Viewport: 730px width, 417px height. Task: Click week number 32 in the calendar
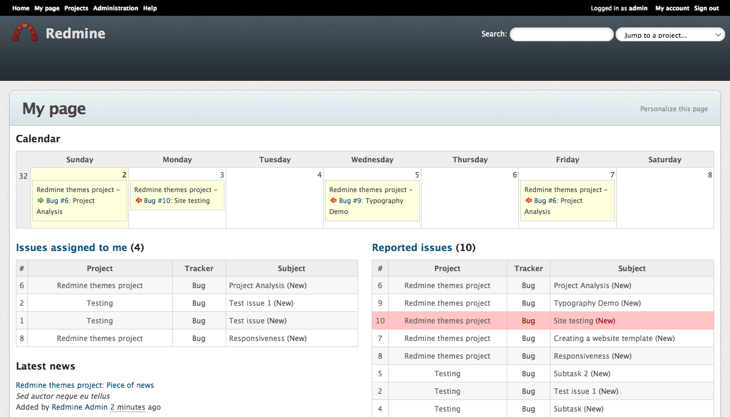click(x=23, y=176)
